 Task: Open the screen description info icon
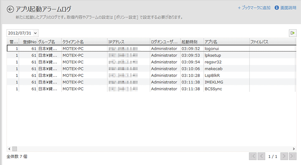(277, 8)
